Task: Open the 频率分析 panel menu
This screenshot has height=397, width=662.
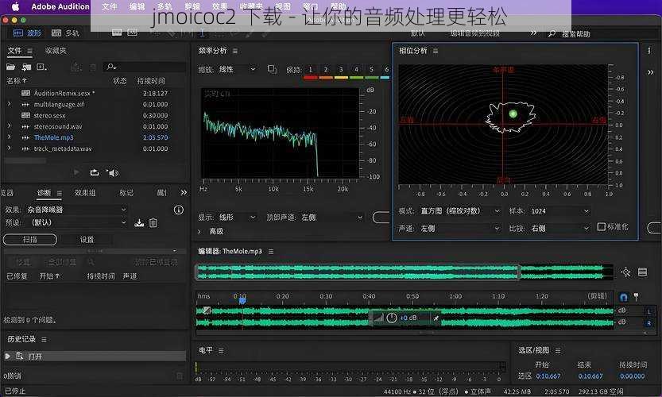Action: tap(235, 51)
